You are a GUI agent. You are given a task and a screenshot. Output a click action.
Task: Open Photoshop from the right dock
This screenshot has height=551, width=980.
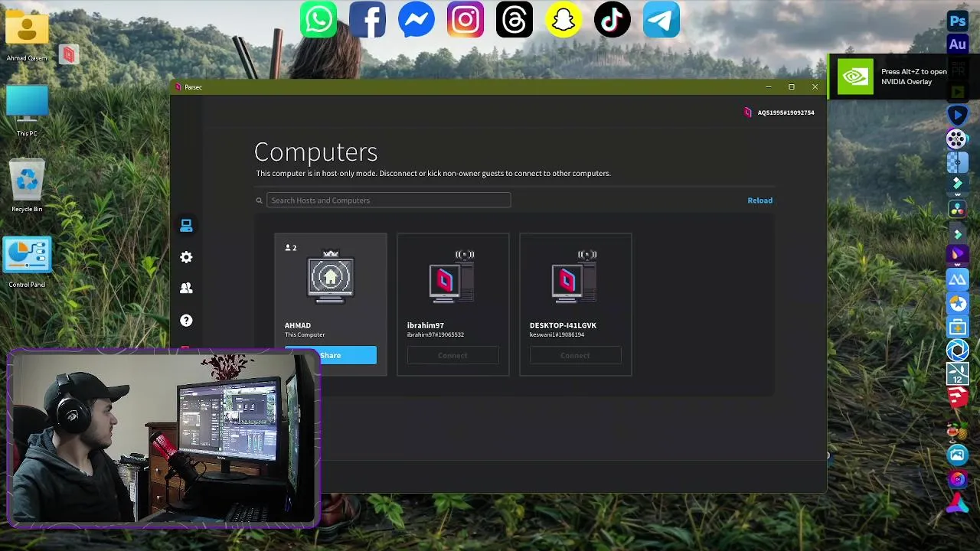pyautogui.click(x=957, y=21)
